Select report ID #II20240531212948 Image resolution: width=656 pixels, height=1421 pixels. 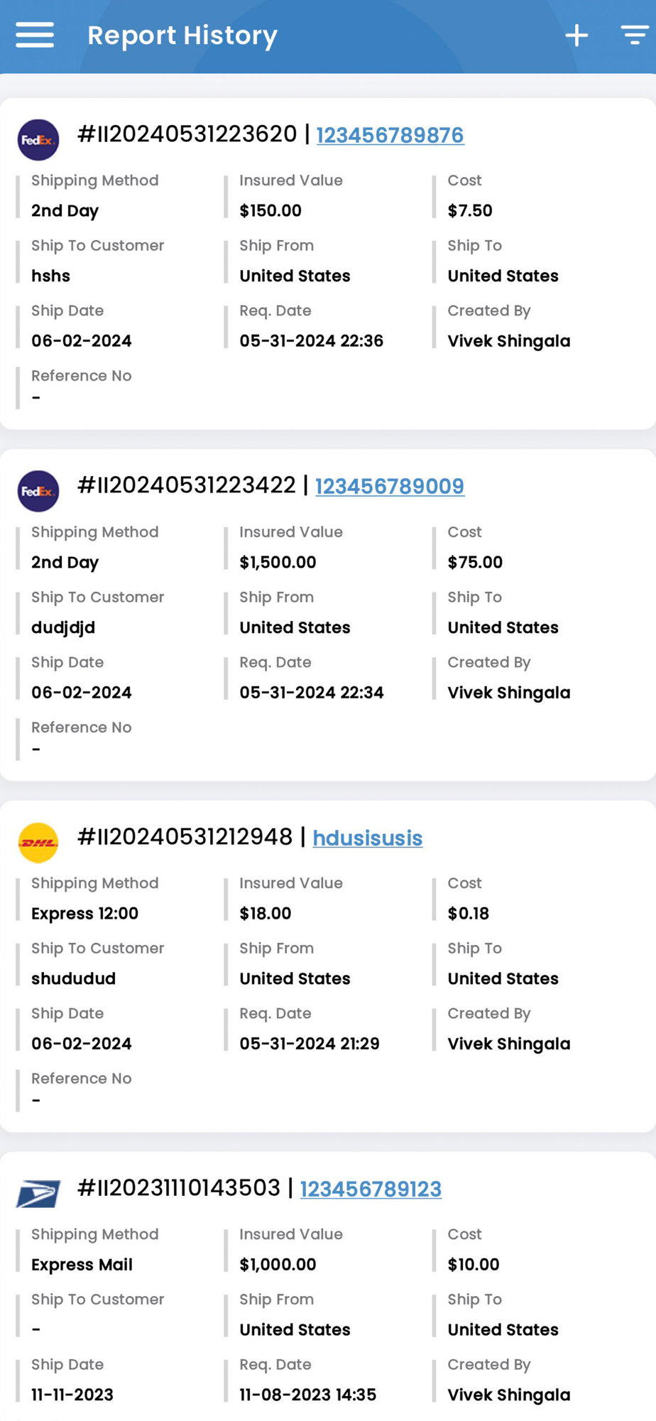pyautogui.click(x=185, y=836)
